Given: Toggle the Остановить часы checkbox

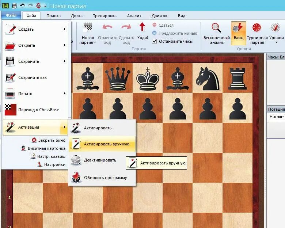Looking at the screenshot, I should point(155,41).
